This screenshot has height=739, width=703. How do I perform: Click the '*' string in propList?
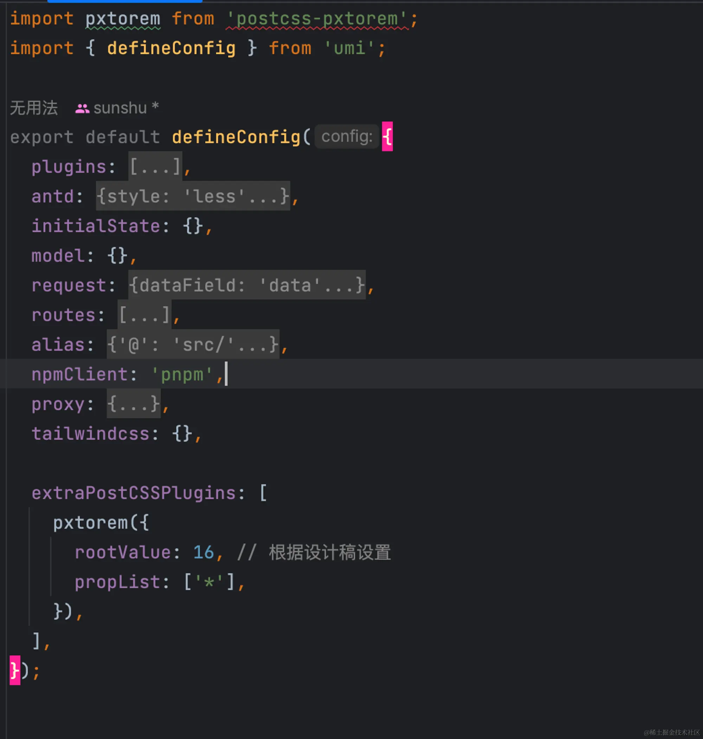click(209, 582)
